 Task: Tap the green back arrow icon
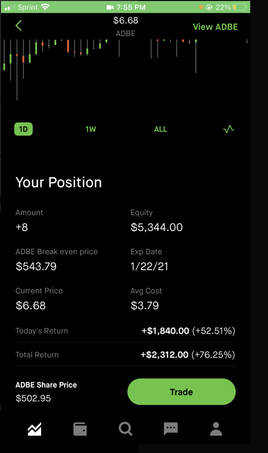pyautogui.click(x=18, y=26)
